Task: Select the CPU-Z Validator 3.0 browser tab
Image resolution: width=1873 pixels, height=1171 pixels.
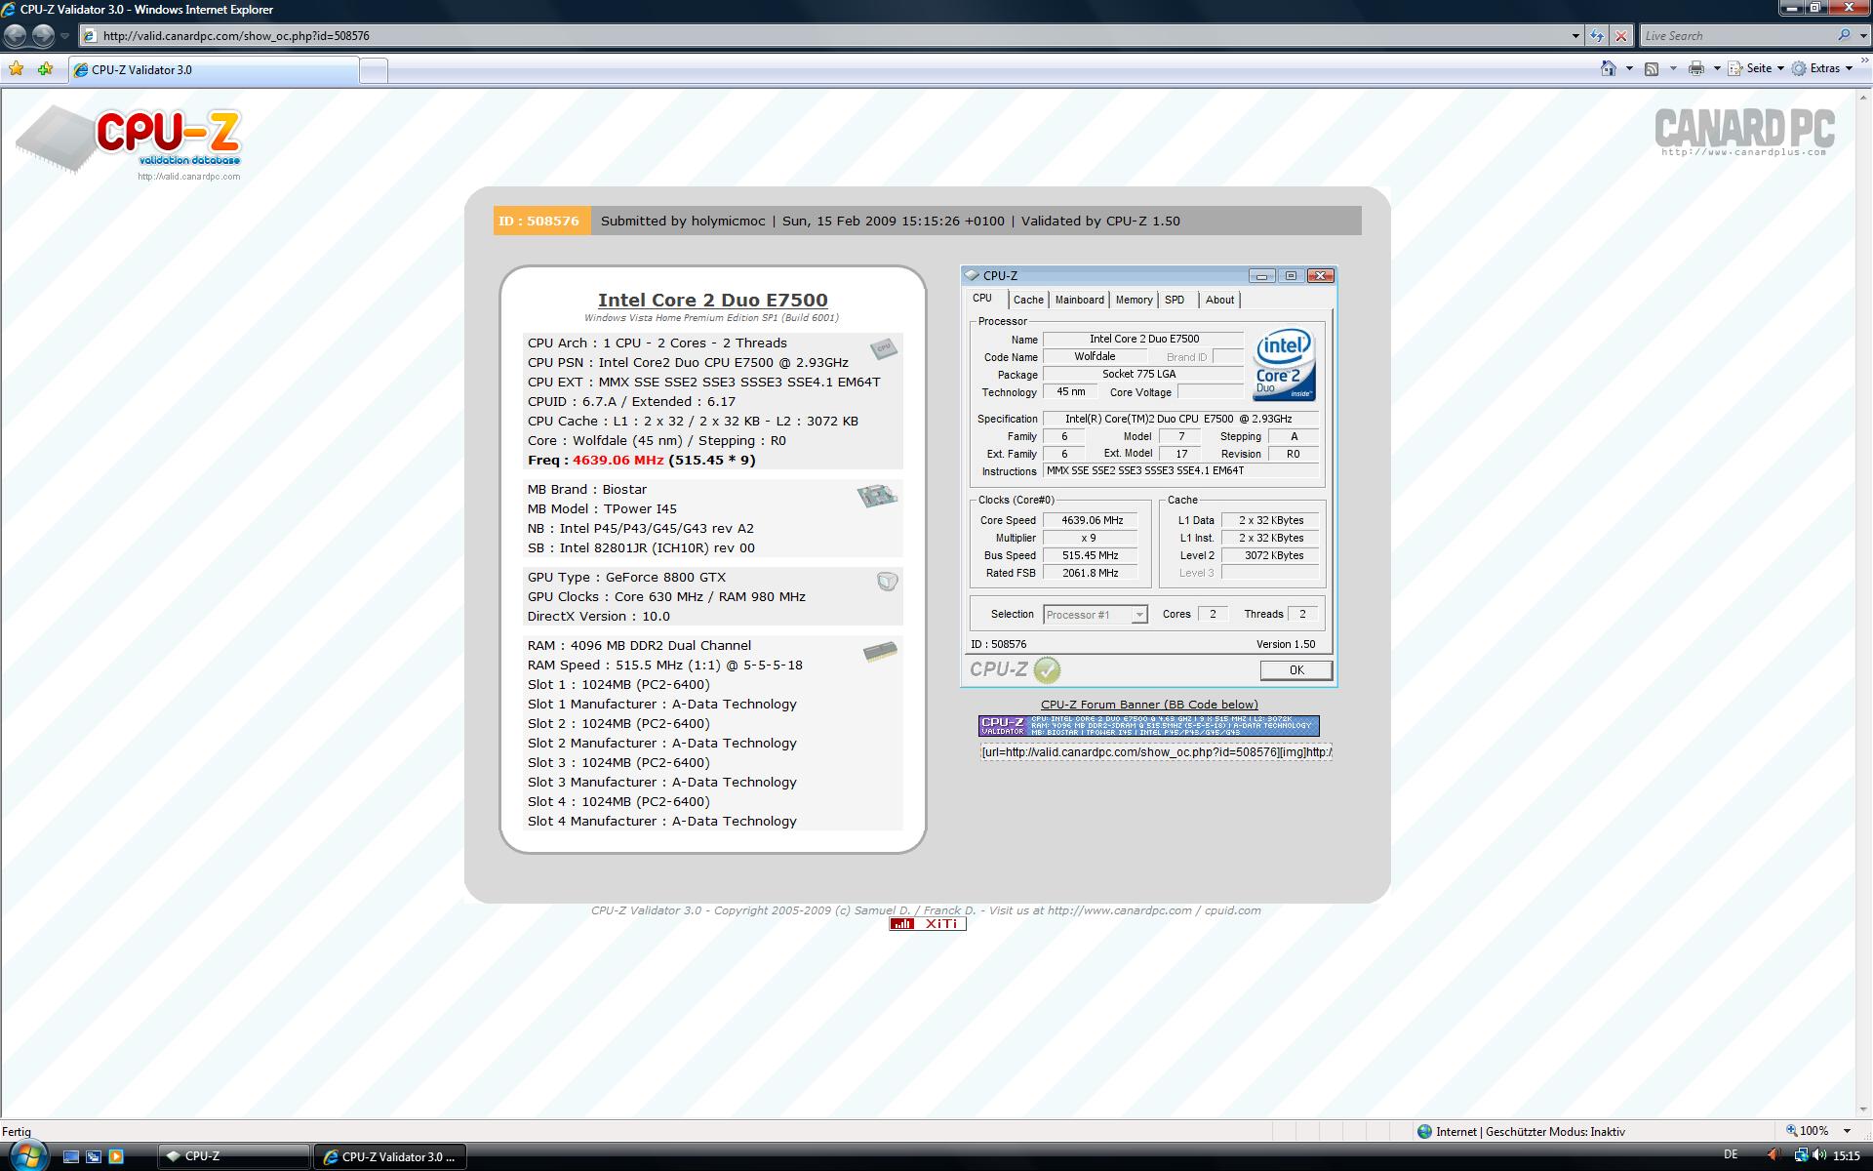Action: pyautogui.click(x=213, y=70)
